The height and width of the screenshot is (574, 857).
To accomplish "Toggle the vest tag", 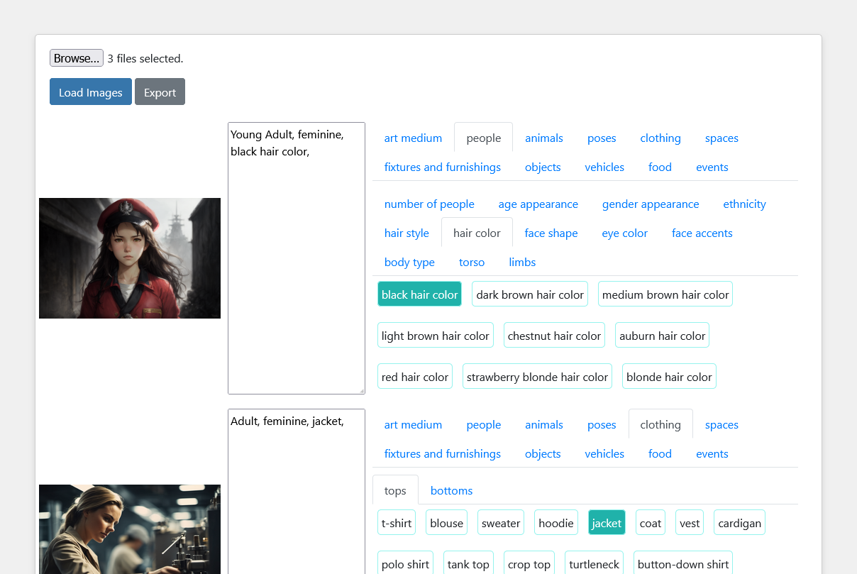I will coord(690,523).
